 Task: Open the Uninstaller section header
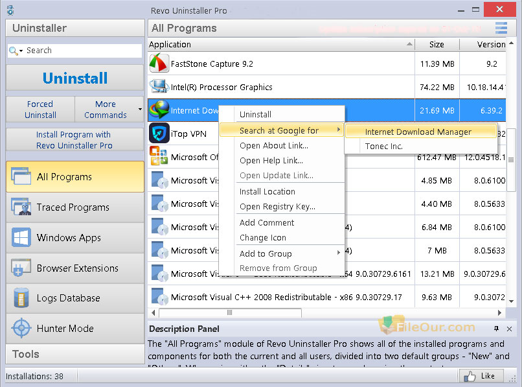(x=75, y=28)
